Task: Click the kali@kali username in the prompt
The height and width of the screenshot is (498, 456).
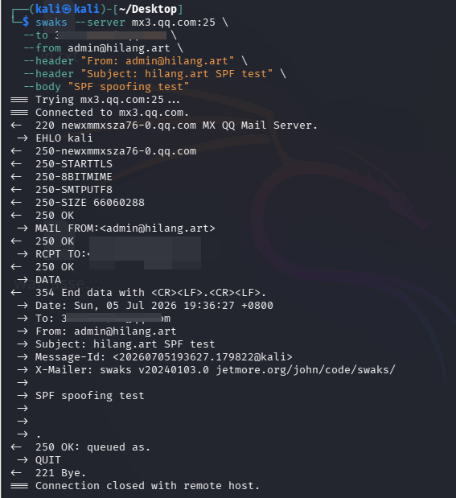Action: point(68,9)
